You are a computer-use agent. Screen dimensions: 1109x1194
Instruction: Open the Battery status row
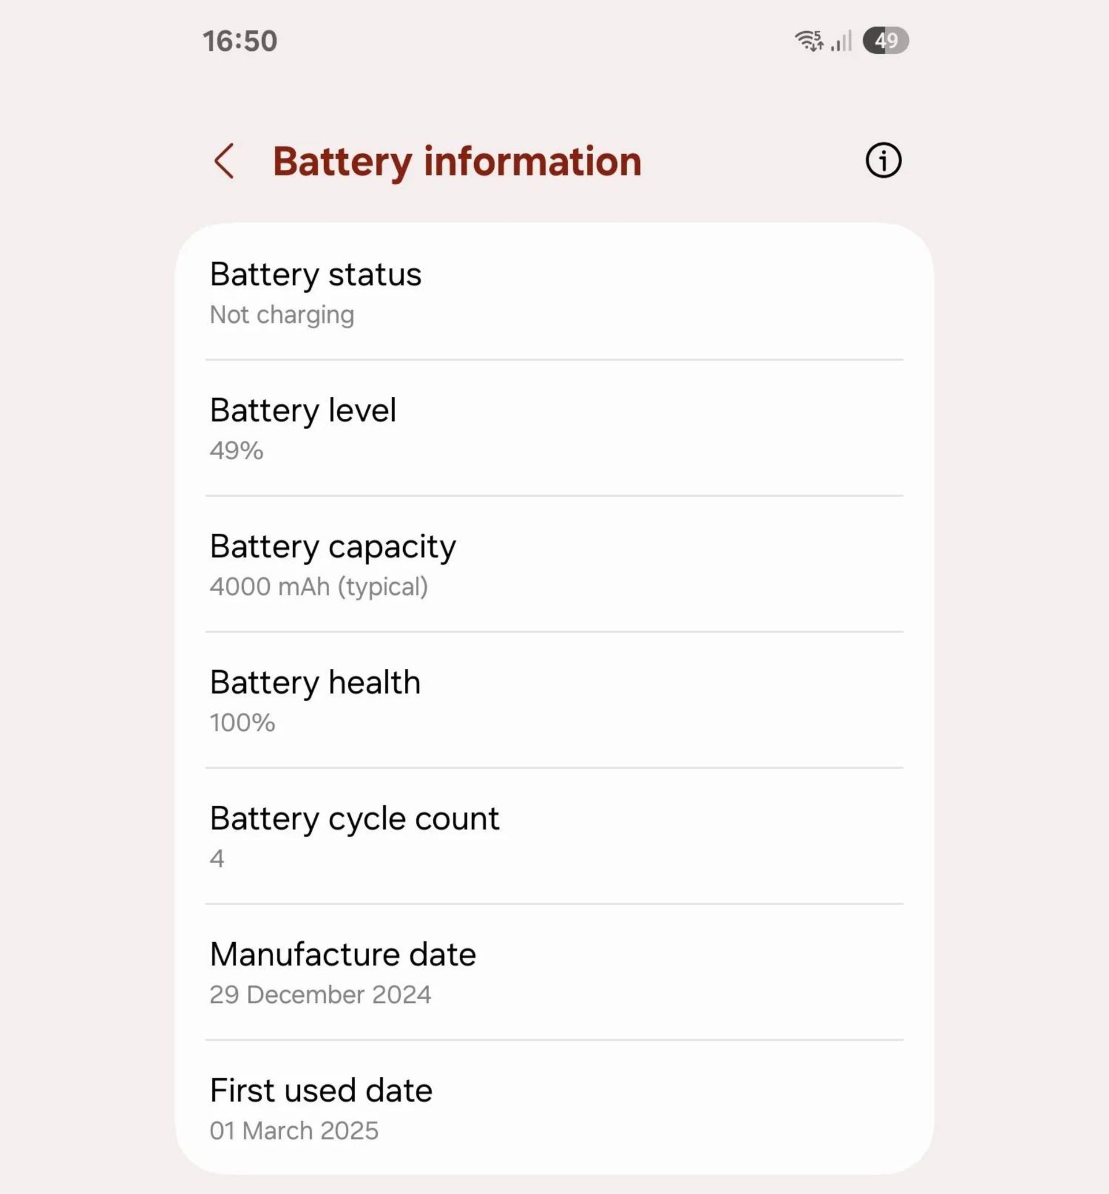[x=554, y=292]
